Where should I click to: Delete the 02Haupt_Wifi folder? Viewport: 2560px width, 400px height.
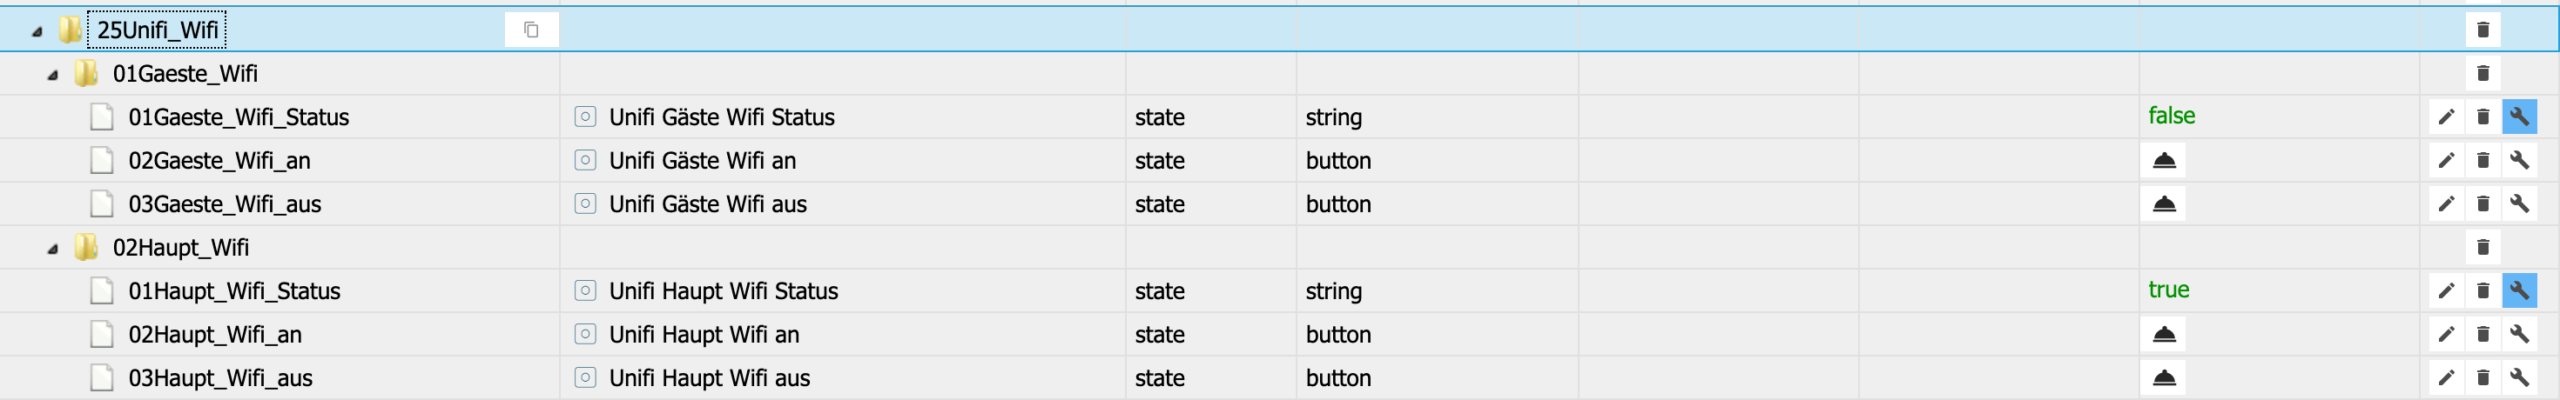coord(2482,247)
